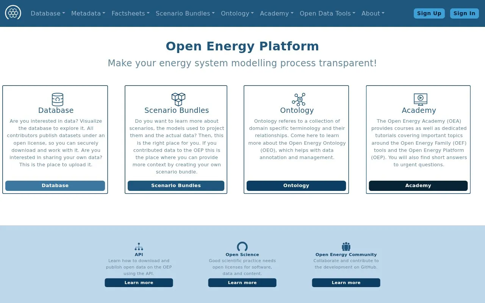Click the Academy card button
485x303 pixels.
pos(418,186)
